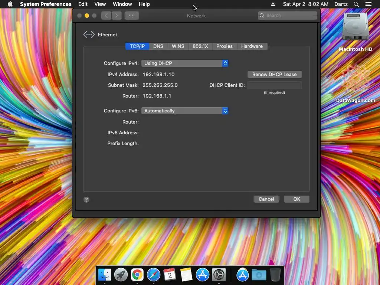Click the eject icon in menu bar
The image size is (380, 285).
pos(273,4)
